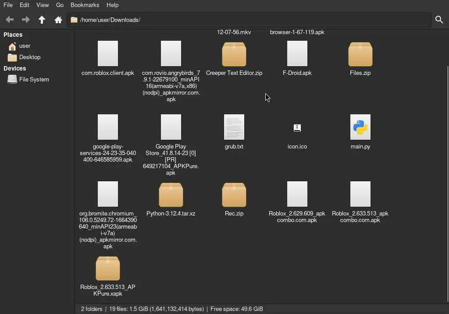Open the Go menu
This screenshot has width=449, height=314.
(60, 5)
